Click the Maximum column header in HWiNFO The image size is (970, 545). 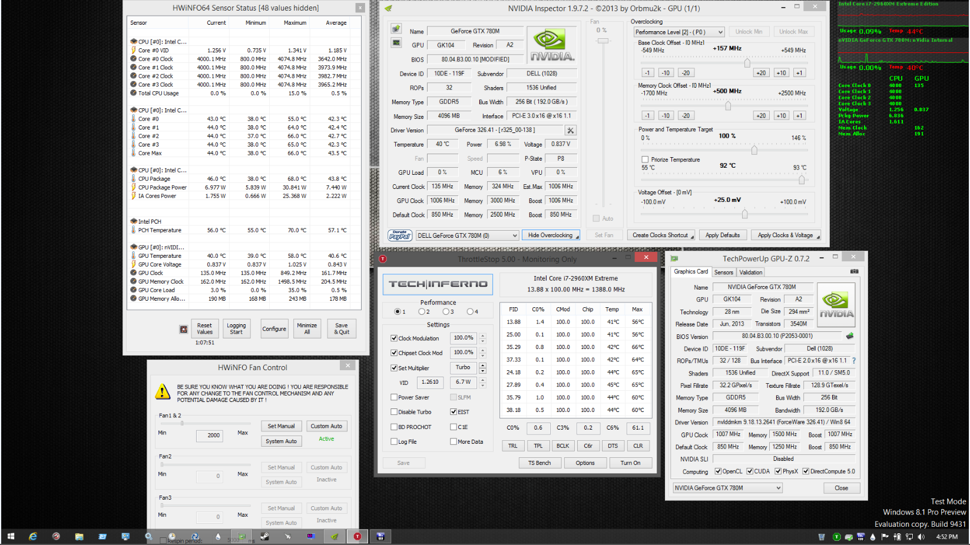(x=295, y=23)
